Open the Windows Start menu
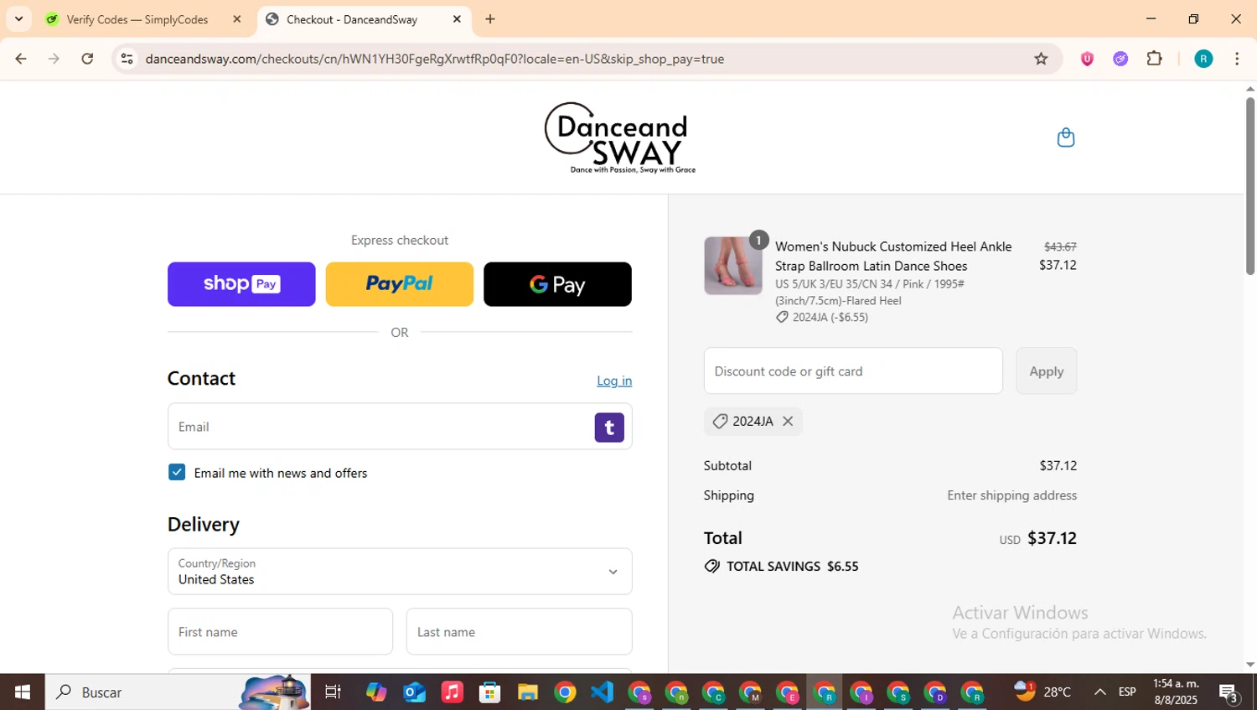The height and width of the screenshot is (710, 1257). 23,692
